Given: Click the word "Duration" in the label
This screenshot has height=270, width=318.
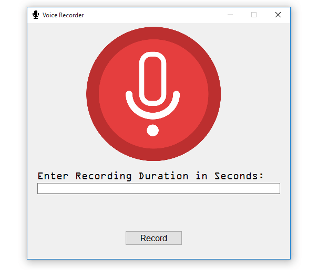Looking at the screenshot, I should coord(163,176).
